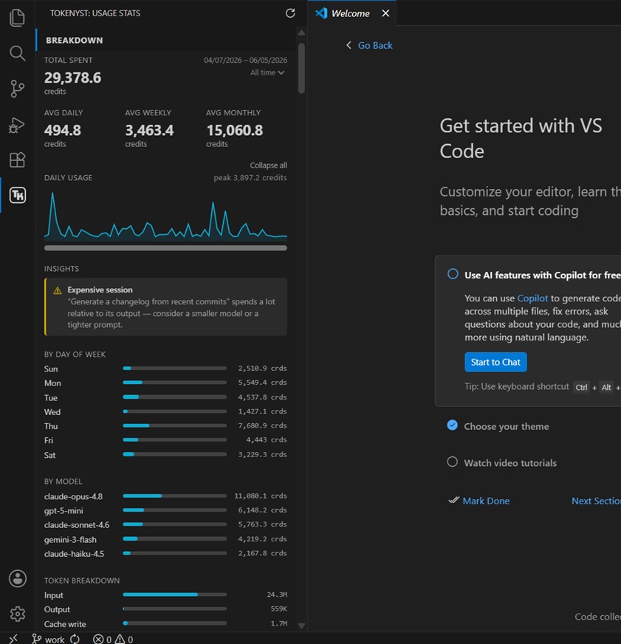The width and height of the screenshot is (621, 644).
Task: Open the Manage settings gear
Action: coord(18,614)
